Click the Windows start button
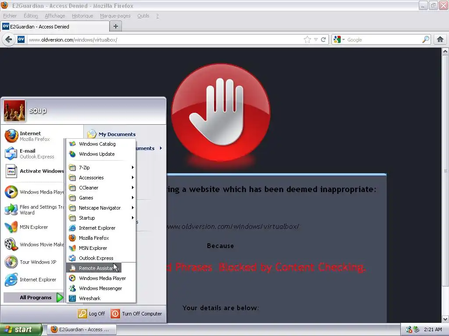This screenshot has width=449, height=336. pyautogui.click(x=21, y=329)
